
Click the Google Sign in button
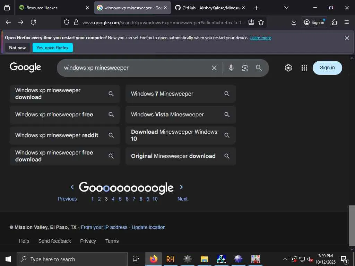327,68
